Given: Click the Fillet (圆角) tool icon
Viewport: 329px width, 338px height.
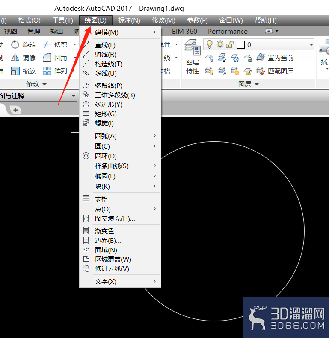Looking at the screenshot, I should coord(47,58).
